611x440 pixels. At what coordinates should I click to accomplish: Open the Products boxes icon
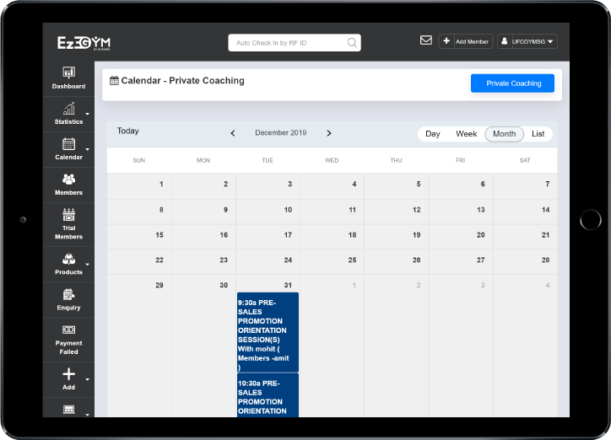68,259
